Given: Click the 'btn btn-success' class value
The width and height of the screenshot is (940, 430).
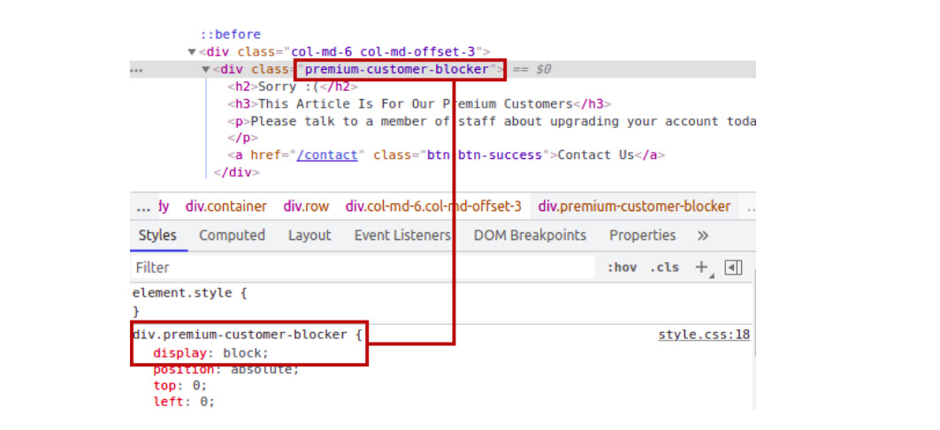Looking at the screenshot, I should [485, 155].
